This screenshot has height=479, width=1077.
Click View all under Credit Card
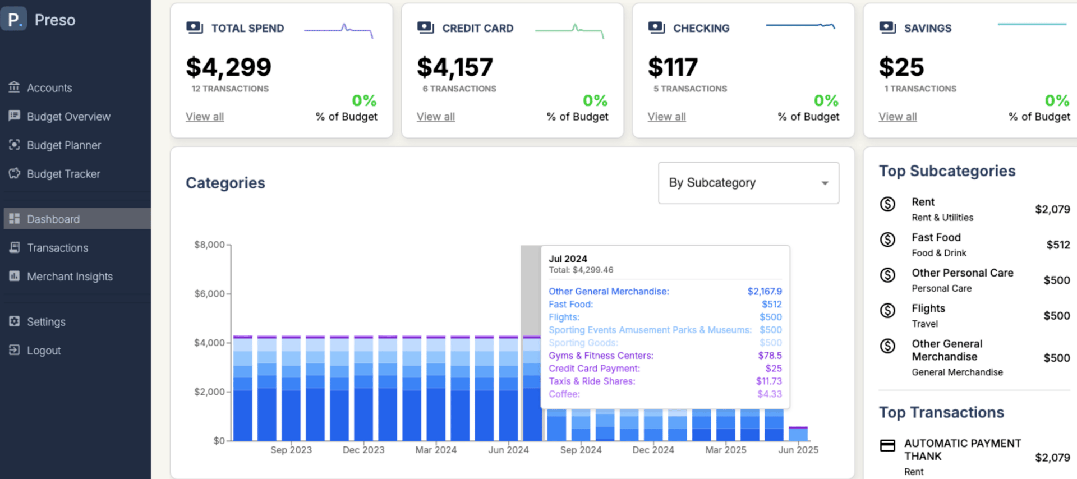tap(436, 117)
